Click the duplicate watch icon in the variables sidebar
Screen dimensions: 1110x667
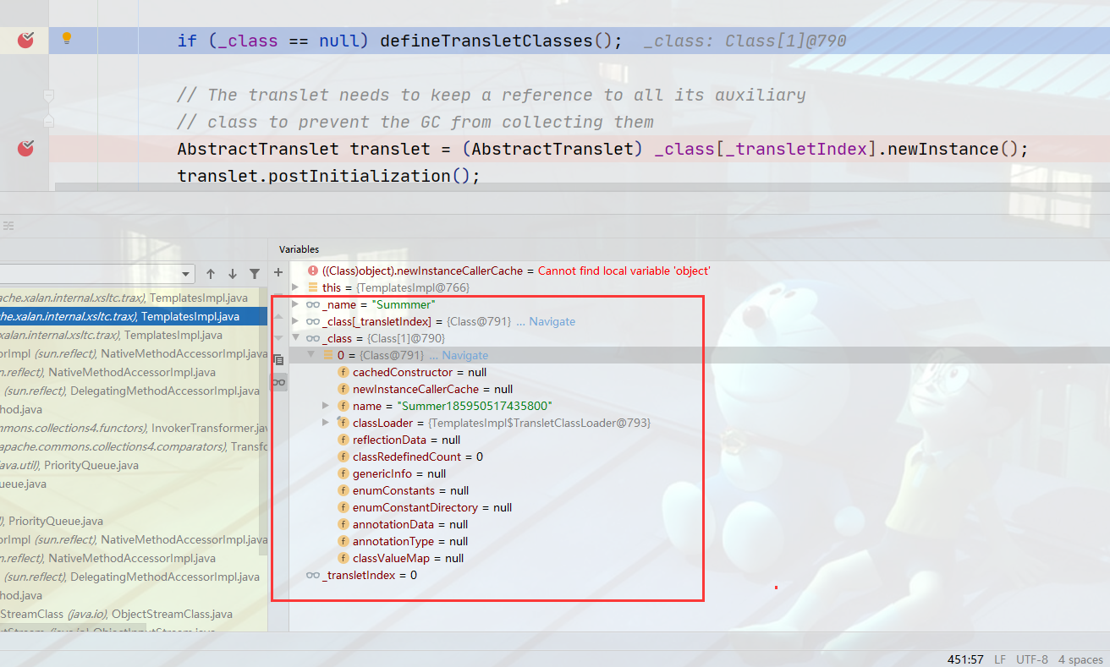tap(278, 360)
